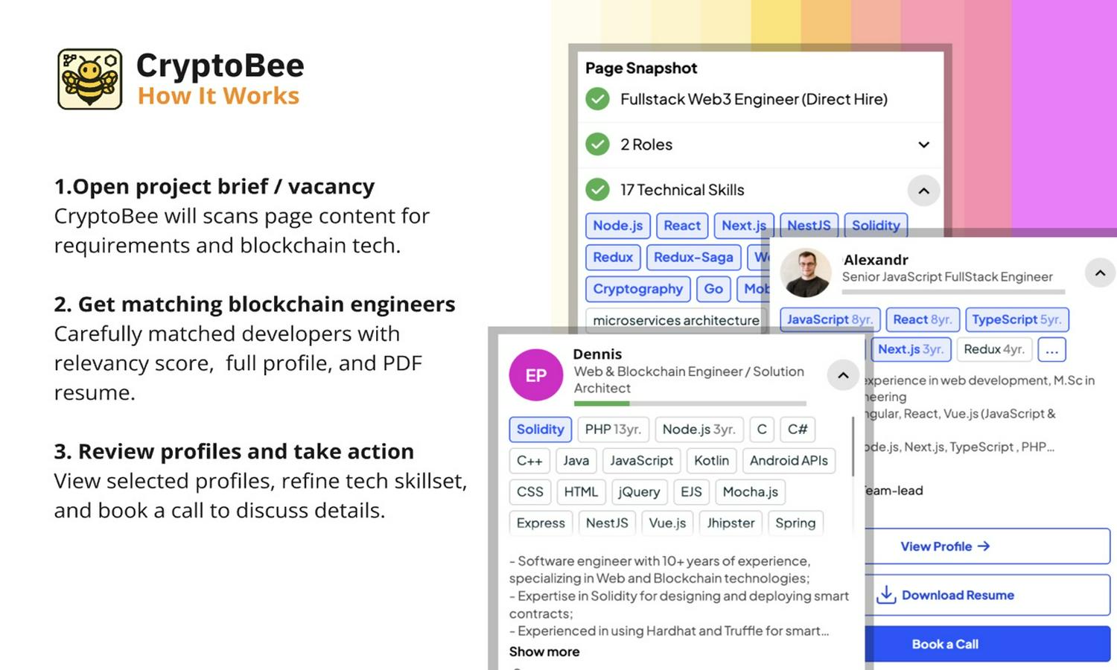Viewport: 1117px width, 670px height.
Task: Select Dennis's NestJS chip
Action: click(x=607, y=523)
